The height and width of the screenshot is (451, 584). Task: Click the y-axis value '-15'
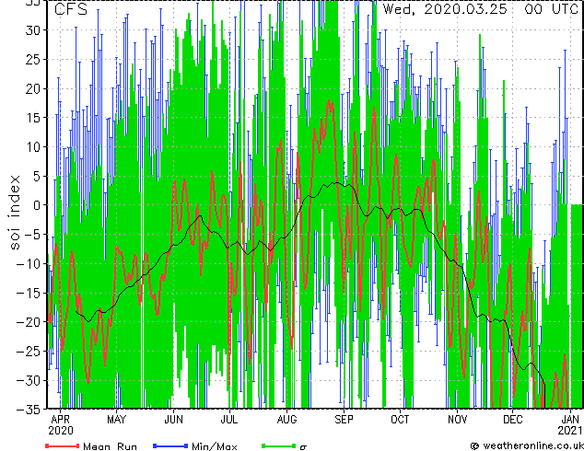click(x=29, y=294)
